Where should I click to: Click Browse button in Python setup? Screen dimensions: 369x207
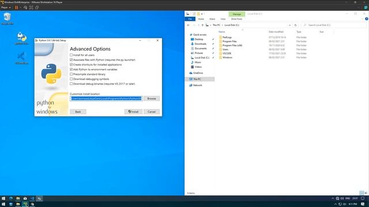click(x=152, y=98)
